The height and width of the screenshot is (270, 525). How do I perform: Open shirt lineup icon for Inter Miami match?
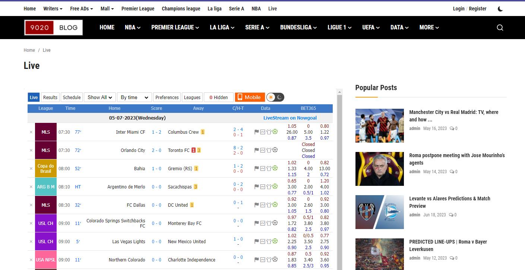pos(269,132)
